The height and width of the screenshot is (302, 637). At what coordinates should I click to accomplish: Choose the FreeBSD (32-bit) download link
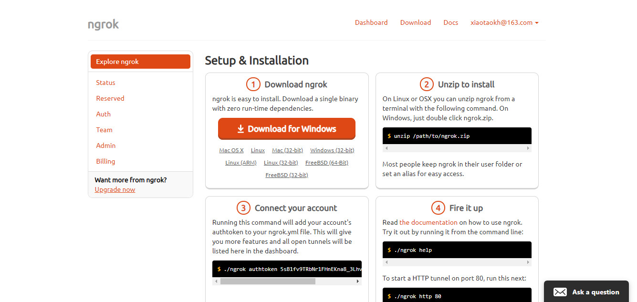(x=287, y=175)
